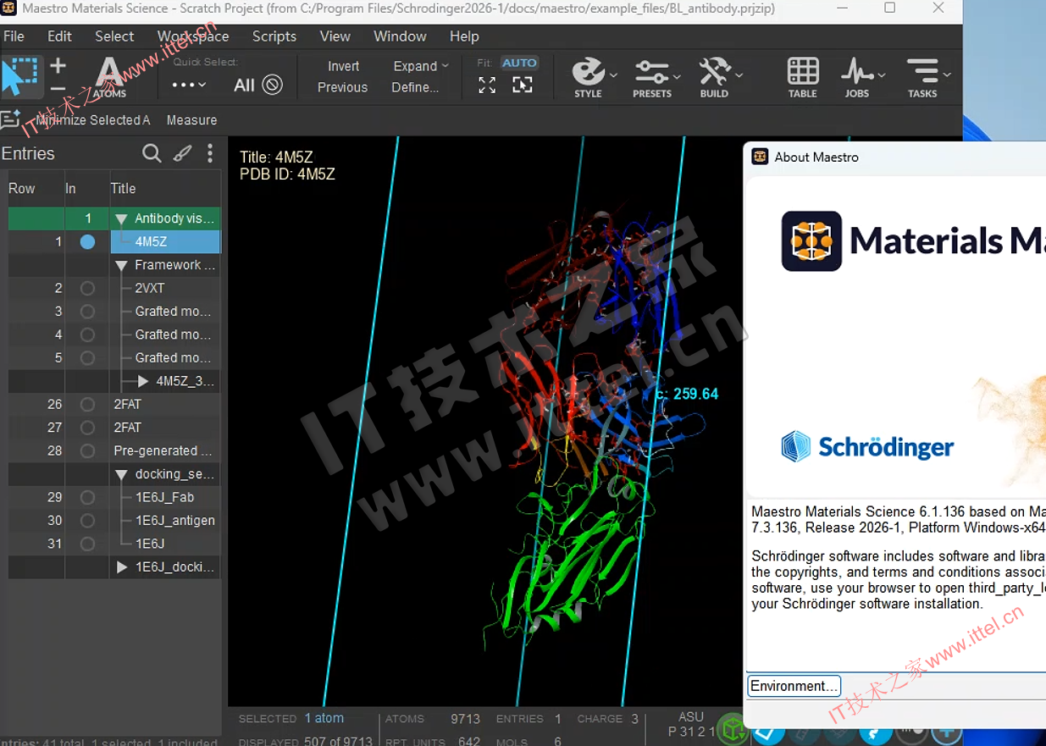This screenshot has width=1046, height=746.
Task: Open the project Table
Action: pyautogui.click(x=802, y=77)
